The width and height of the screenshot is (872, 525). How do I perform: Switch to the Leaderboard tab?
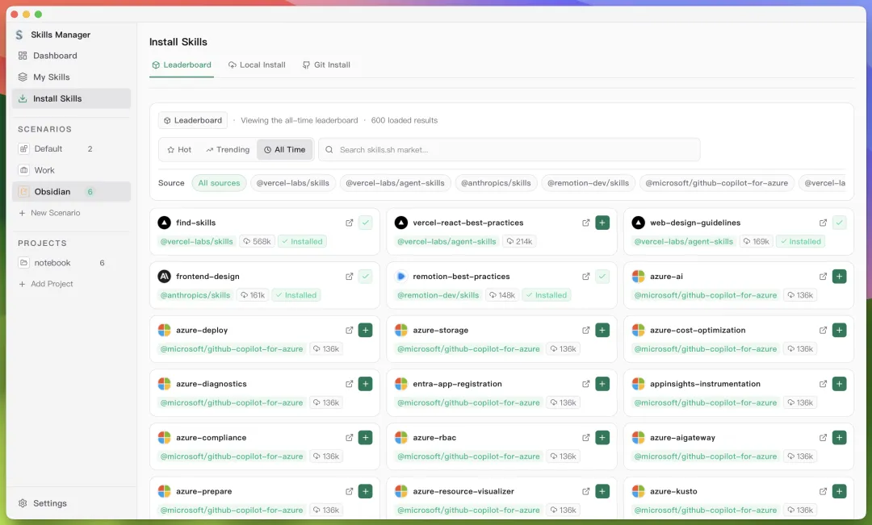(182, 65)
